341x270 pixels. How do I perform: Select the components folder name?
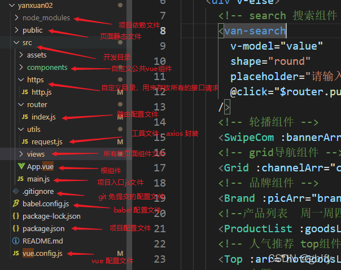coord(47,68)
